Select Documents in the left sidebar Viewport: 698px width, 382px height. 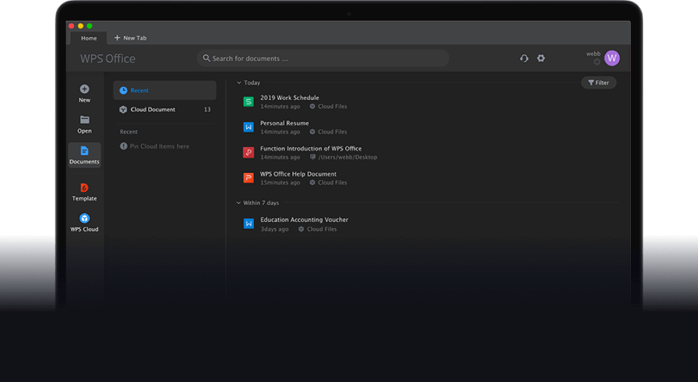(x=85, y=155)
